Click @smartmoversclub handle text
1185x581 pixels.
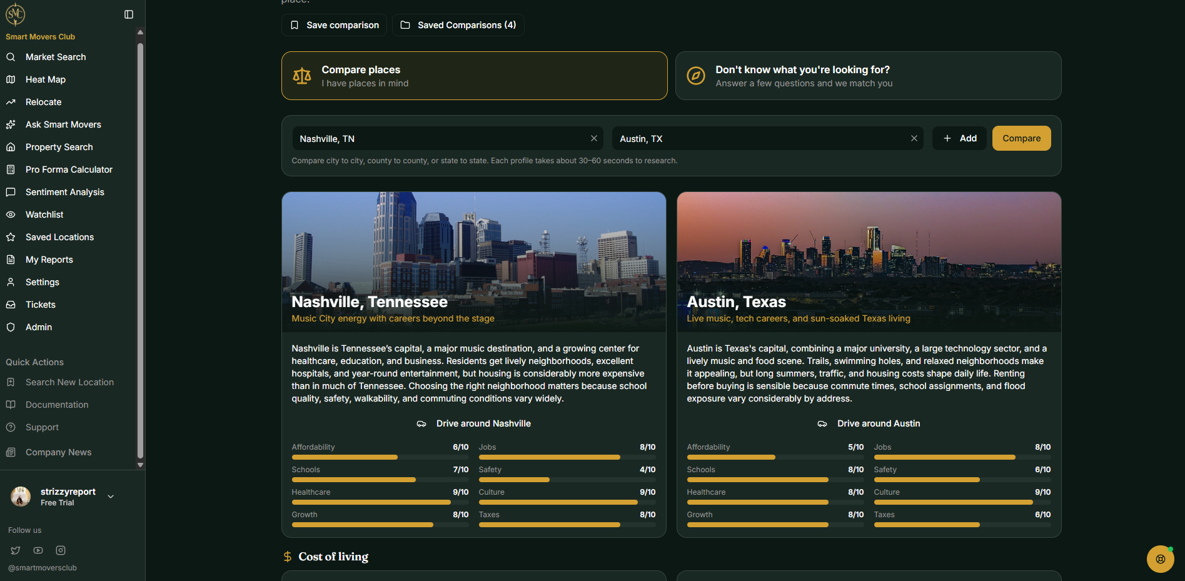43,568
